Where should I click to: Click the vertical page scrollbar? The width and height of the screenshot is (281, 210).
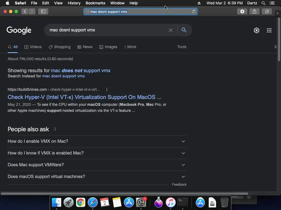(x=279, y=39)
